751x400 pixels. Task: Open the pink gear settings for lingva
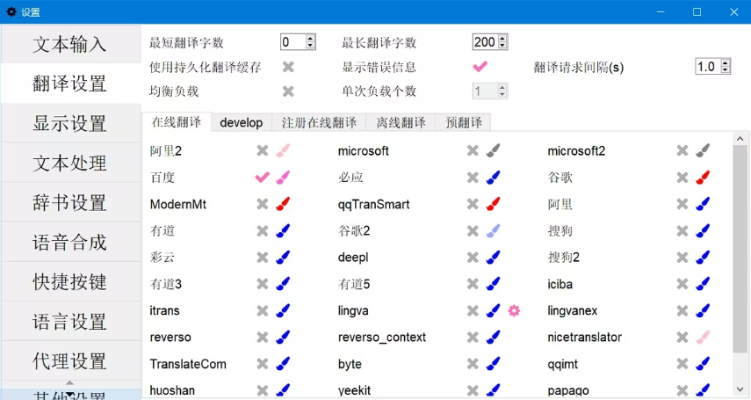pos(514,311)
